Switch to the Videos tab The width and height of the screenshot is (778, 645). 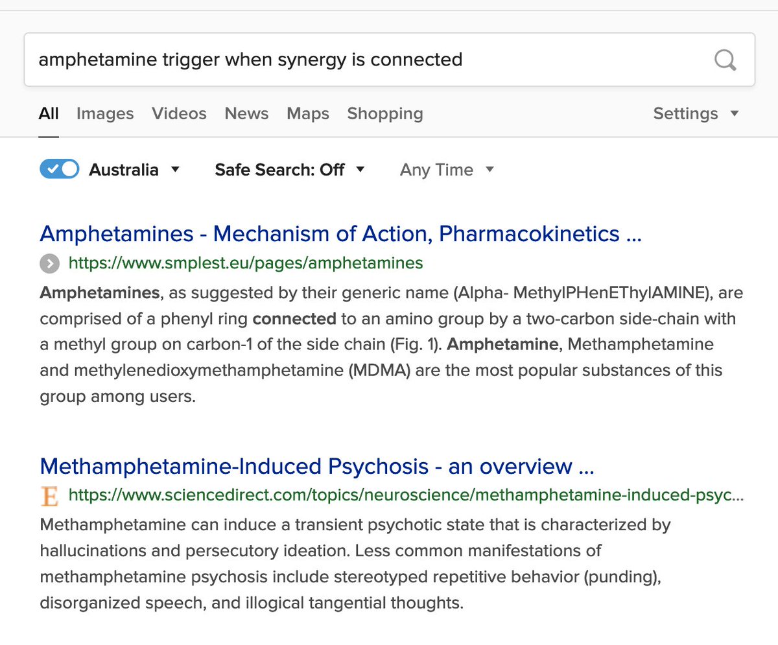pos(179,113)
